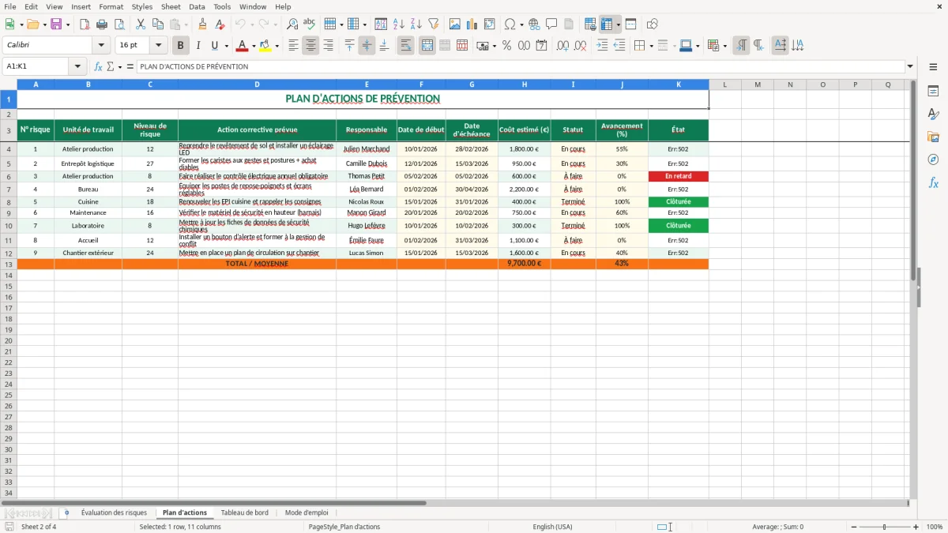Toggle Center Horizontally alignment
This screenshot has height=533, width=948.
coord(310,46)
